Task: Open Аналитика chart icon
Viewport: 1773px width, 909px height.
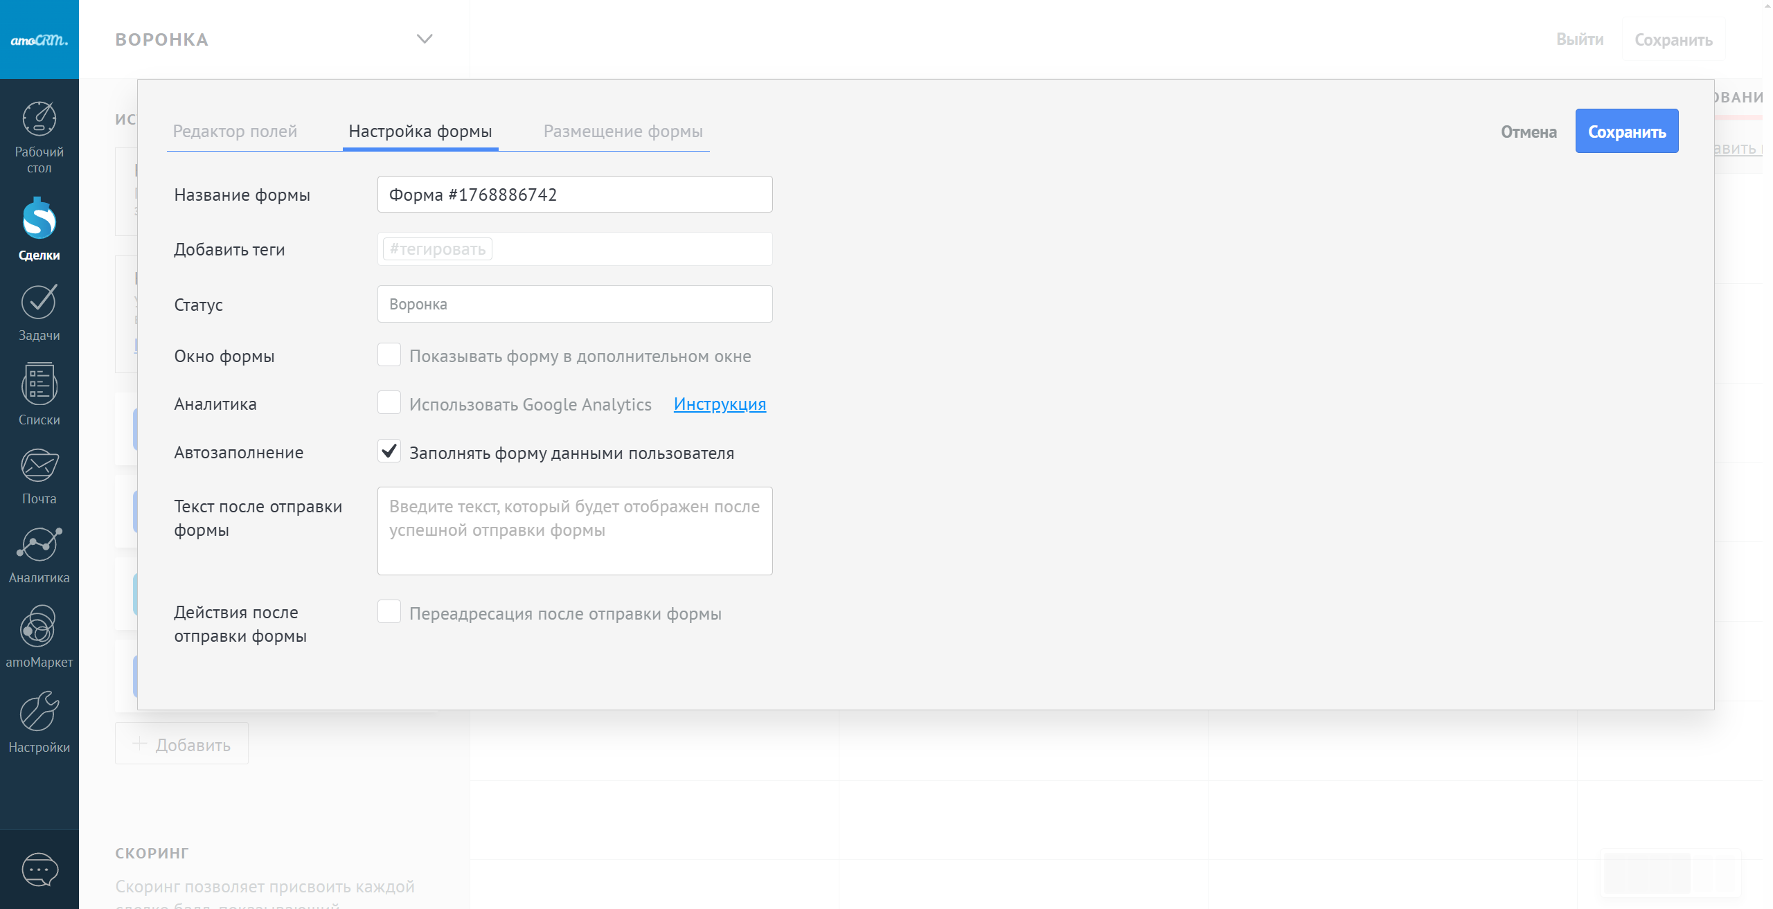Action: [x=39, y=545]
